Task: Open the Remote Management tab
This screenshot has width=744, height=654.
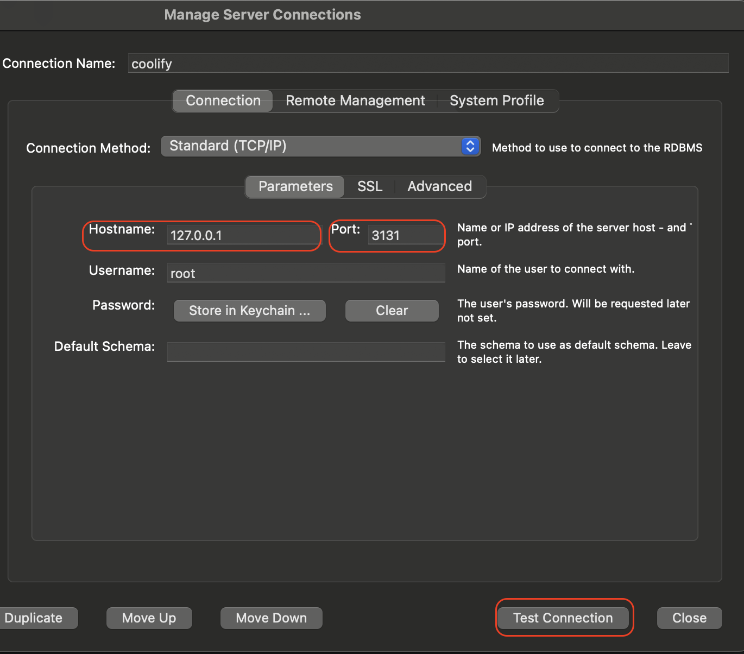Action: pos(355,101)
